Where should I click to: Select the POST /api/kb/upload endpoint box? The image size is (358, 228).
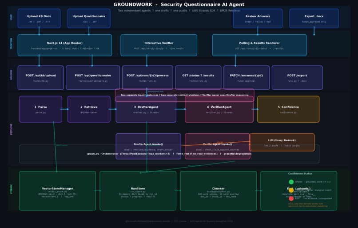[x=40, y=78]
